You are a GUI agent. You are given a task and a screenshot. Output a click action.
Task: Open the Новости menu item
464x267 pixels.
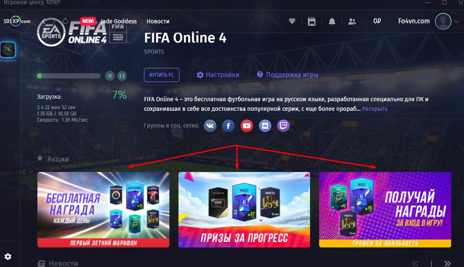click(158, 21)
